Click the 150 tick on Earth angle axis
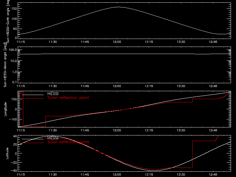236x177 pixels. [x=14, y=9]
